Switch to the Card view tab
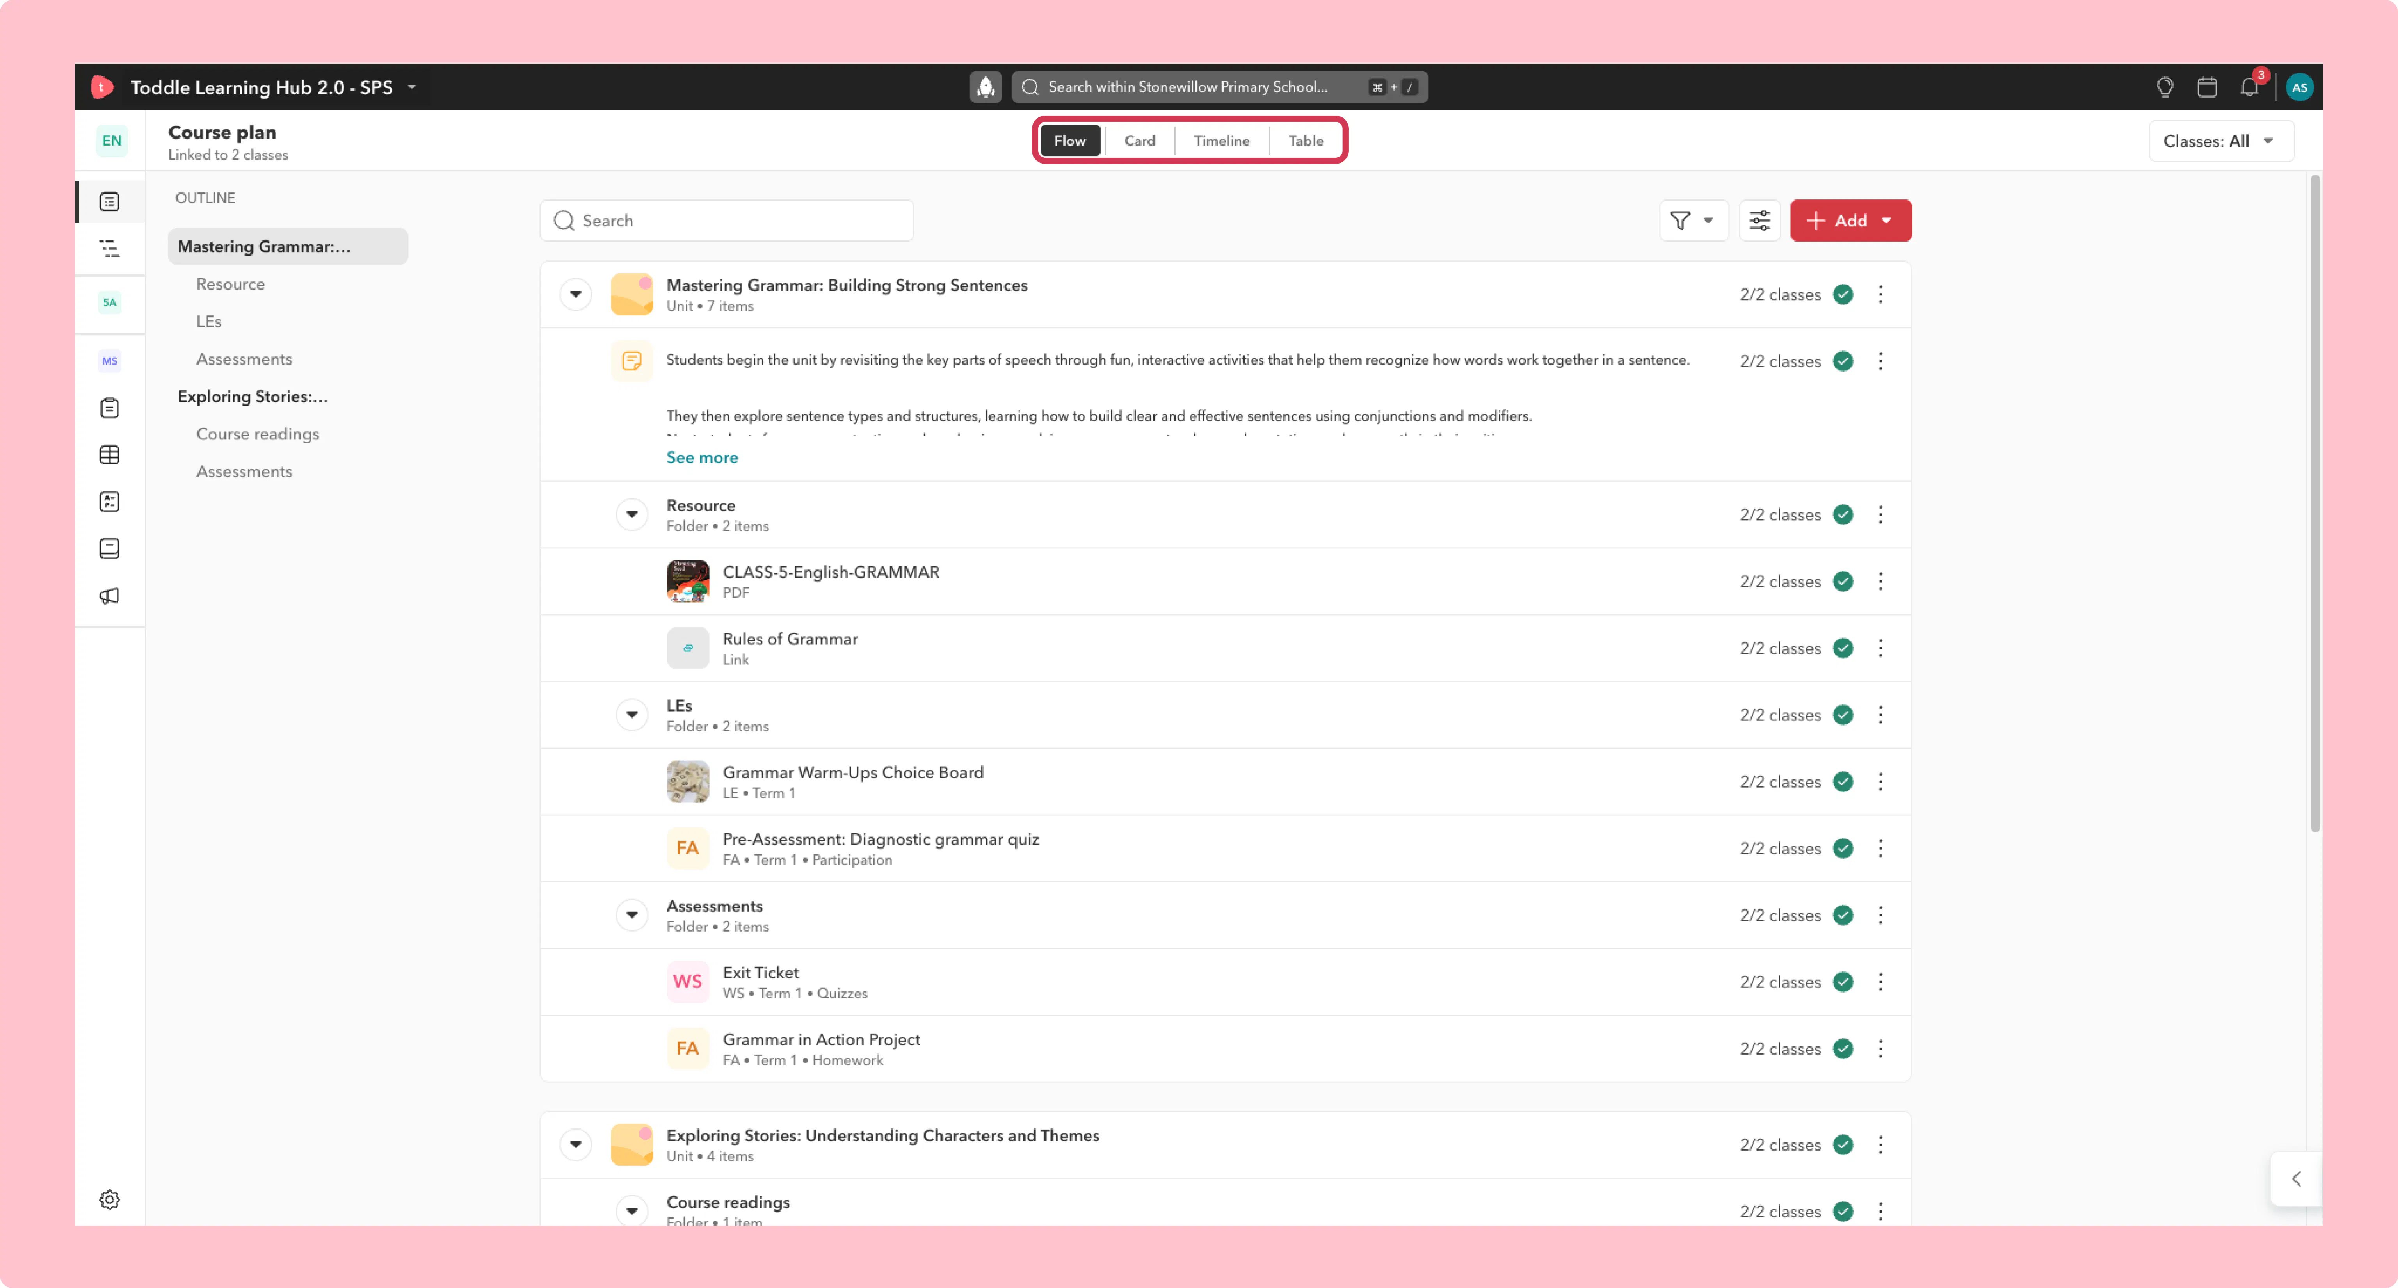 coord(1139,141)
